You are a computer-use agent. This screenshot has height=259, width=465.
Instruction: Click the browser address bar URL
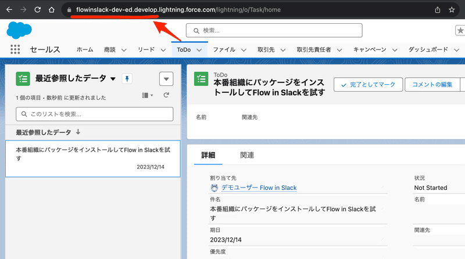pyautogui.click(x=178, y=10)
